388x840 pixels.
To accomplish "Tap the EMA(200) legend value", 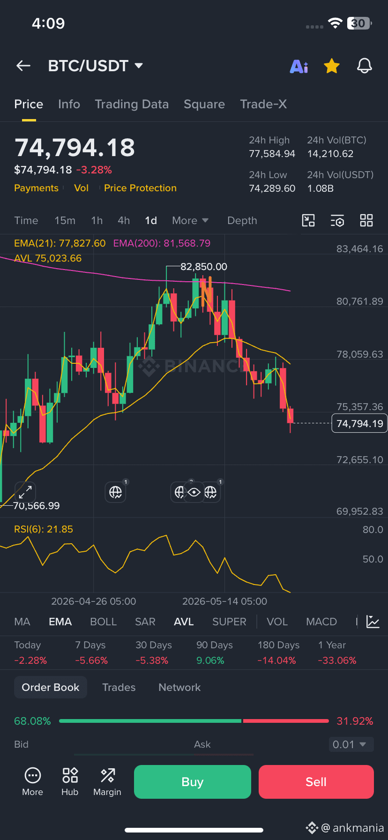I will tap(162, 243).
